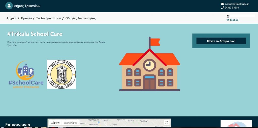Click the Έξοδος logout link
Image resolution: width=258 pixels, height=128 pixels.
[x=234, y=20]
